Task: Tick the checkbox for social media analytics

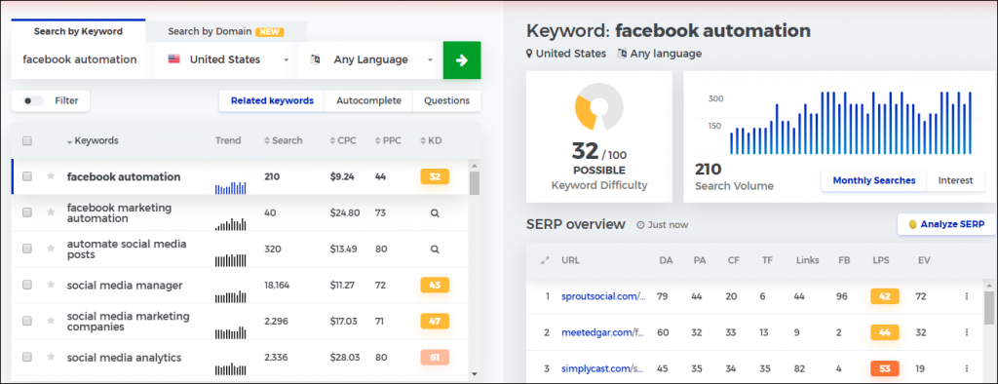Action: click(27, 358)
